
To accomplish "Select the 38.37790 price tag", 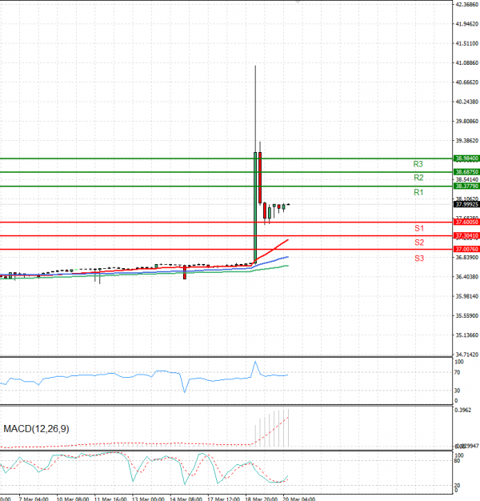I will (x=466, y=186).
